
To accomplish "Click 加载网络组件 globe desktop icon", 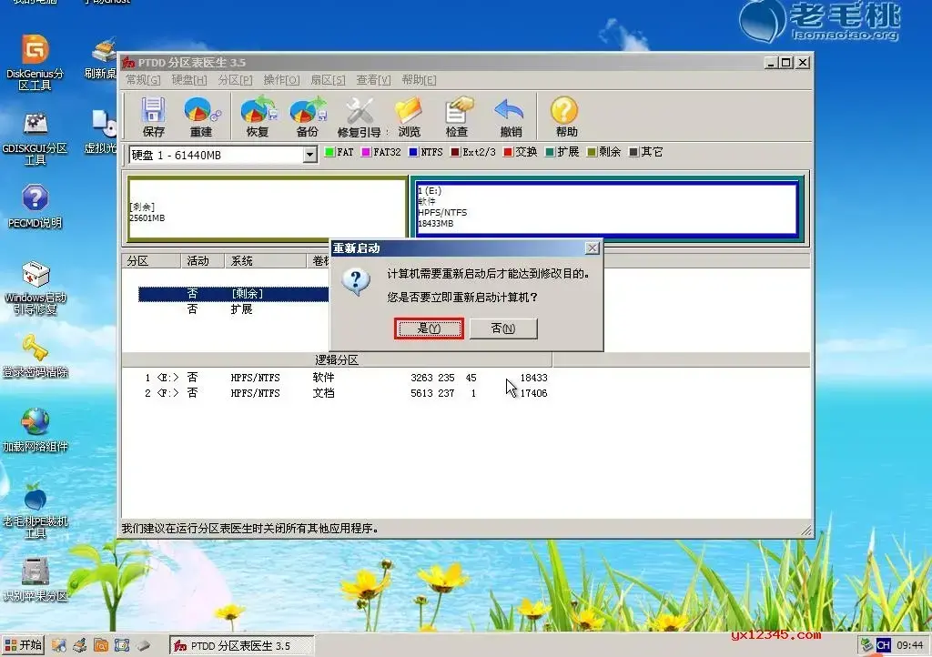I will click(x=35, y=430).
